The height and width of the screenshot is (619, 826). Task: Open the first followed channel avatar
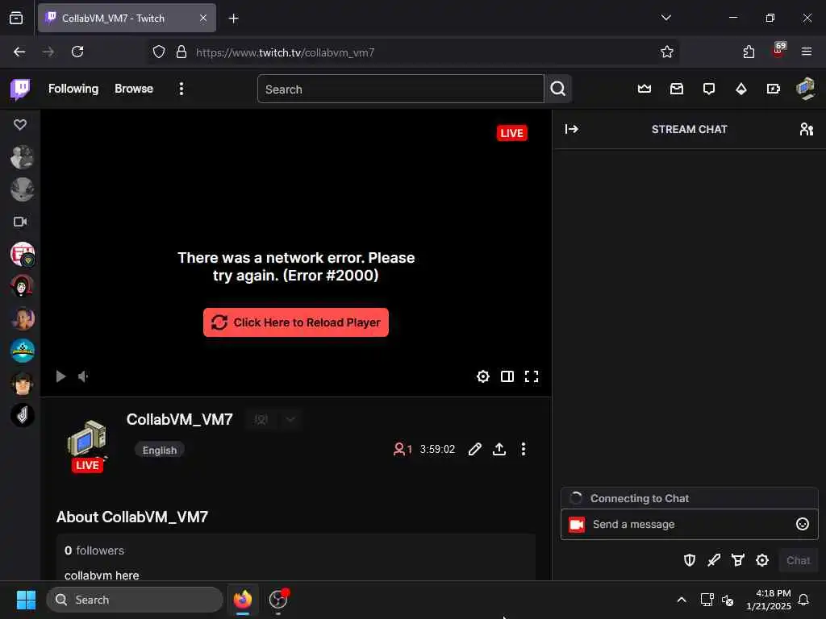[x=22, y=157]
